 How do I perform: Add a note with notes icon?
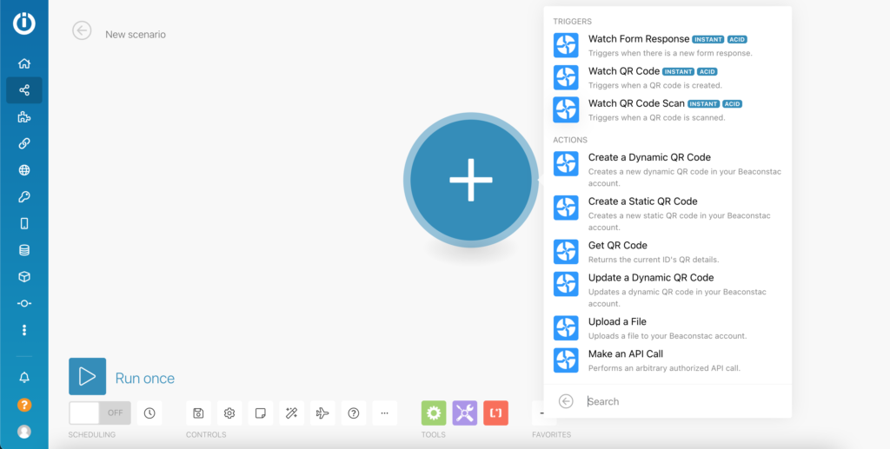[x=261, y=413]
